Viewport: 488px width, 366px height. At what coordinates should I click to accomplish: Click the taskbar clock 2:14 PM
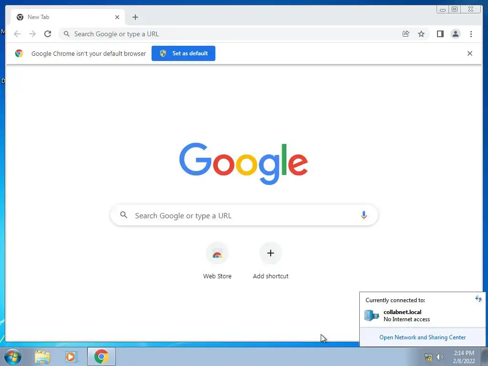point(464,353)
